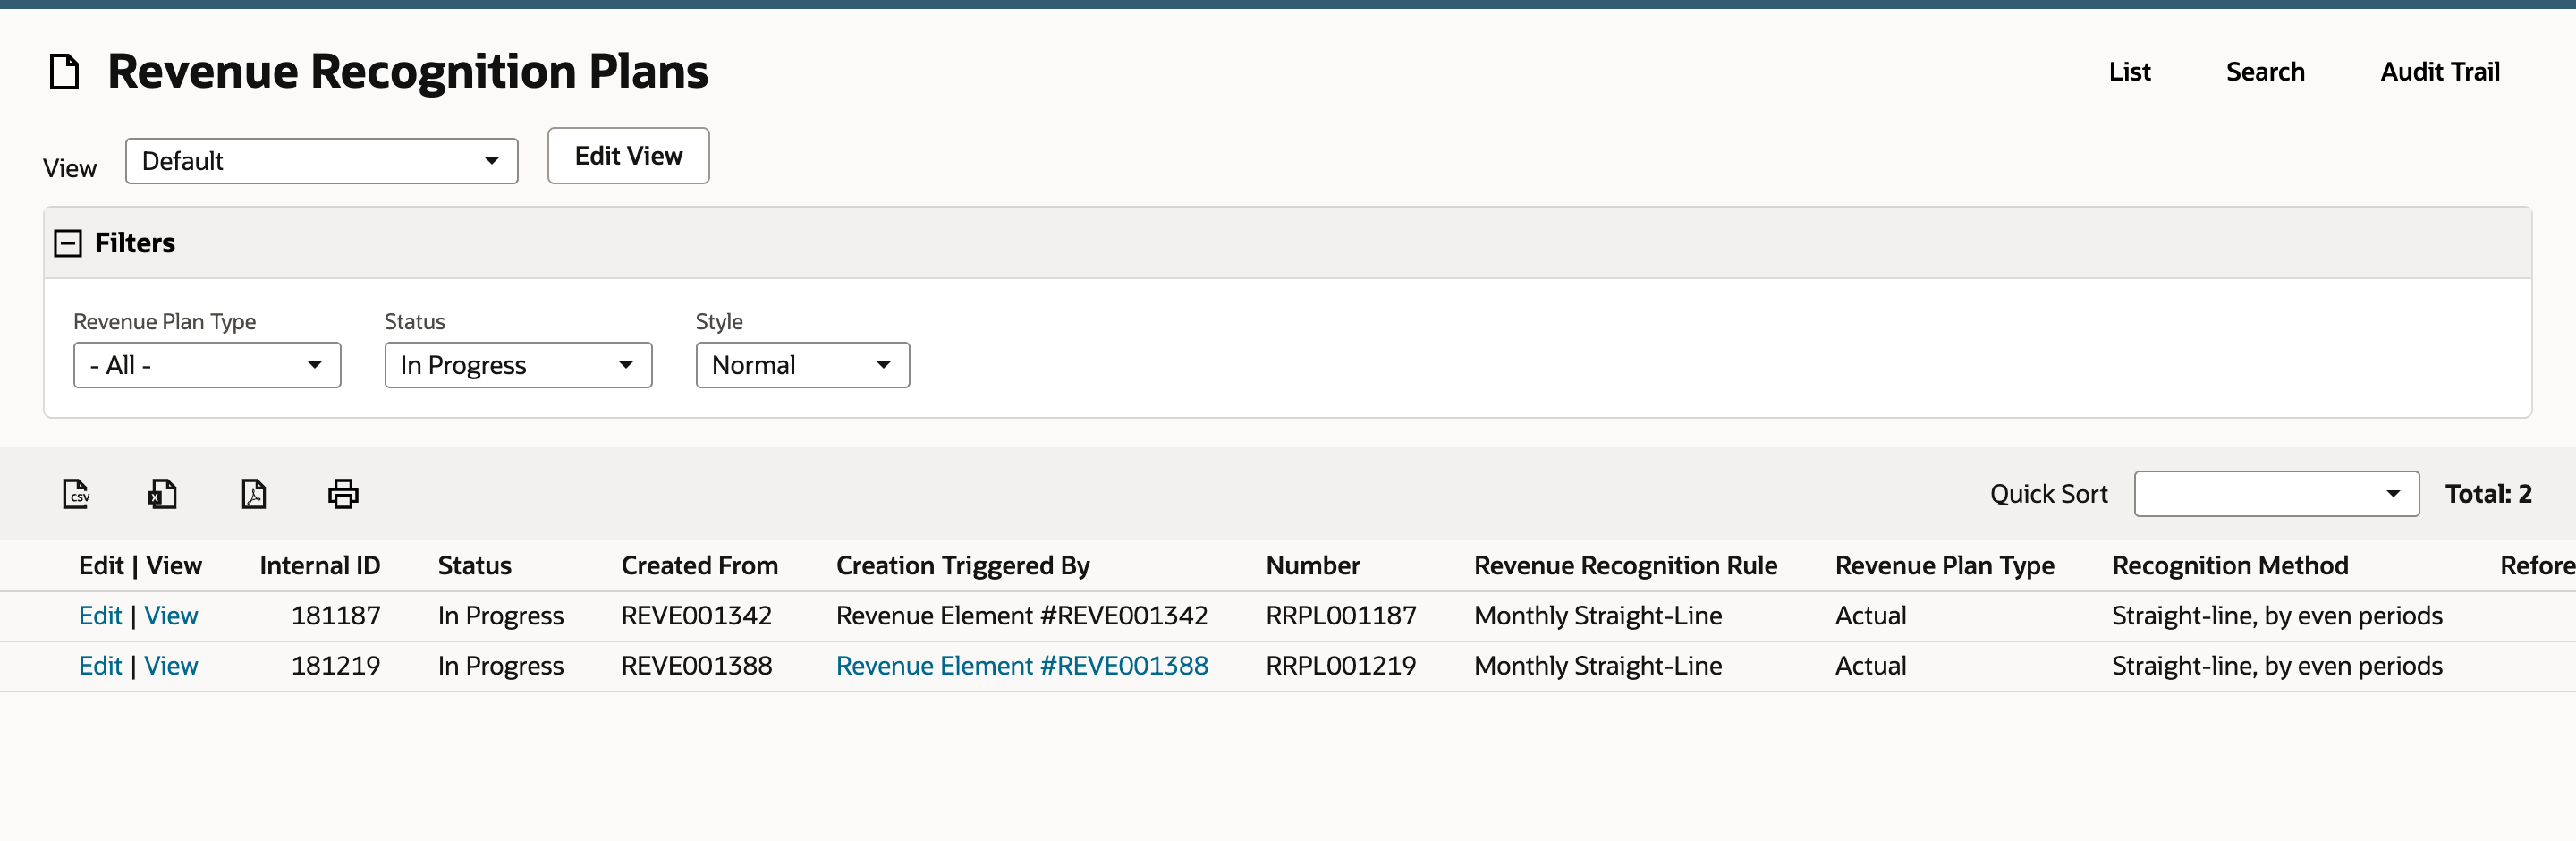
Task: View revenue plan RRPL001187
Action: 171,616
